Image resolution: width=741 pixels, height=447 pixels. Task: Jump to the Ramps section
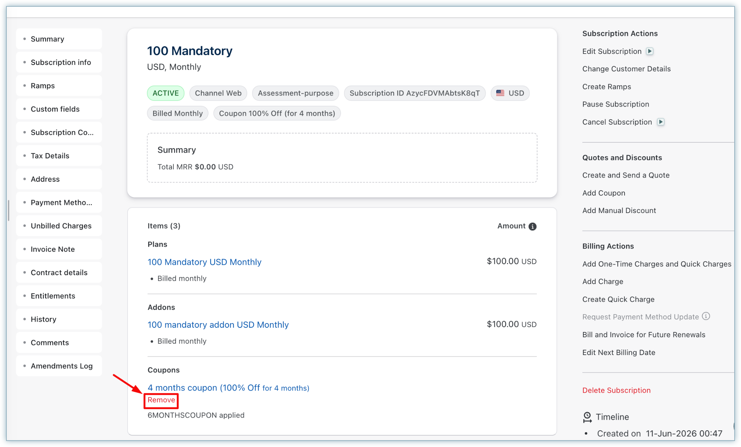[59, 86]
